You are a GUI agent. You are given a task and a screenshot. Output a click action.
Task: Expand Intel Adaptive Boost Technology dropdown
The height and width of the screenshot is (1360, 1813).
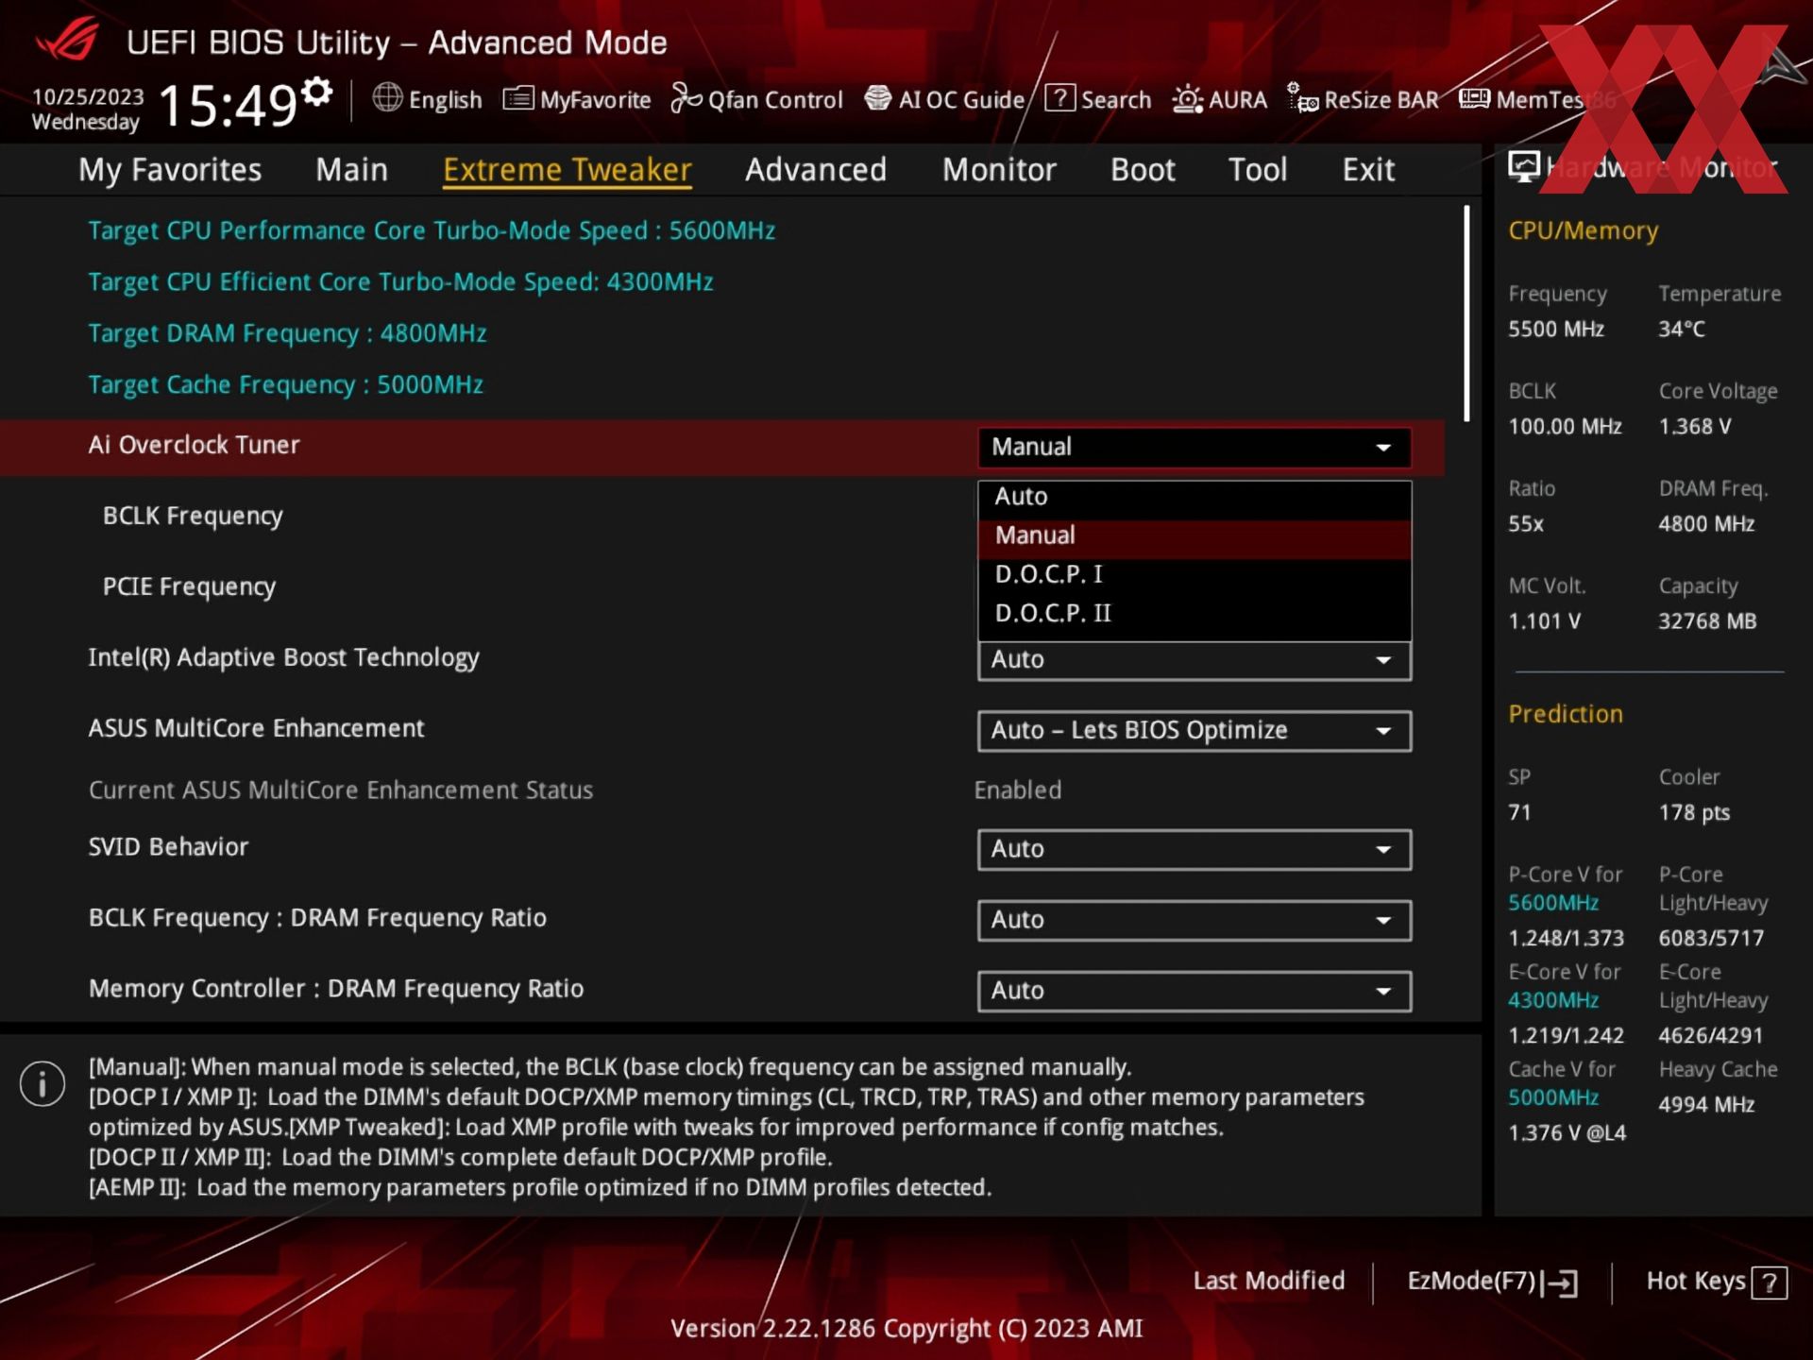[x=1195, y=660]
